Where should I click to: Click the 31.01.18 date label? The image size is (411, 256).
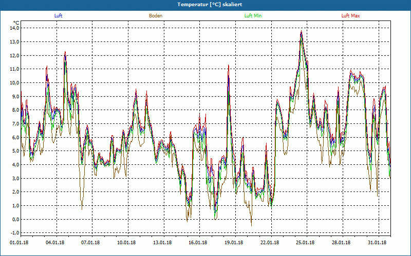pos(377,243)
